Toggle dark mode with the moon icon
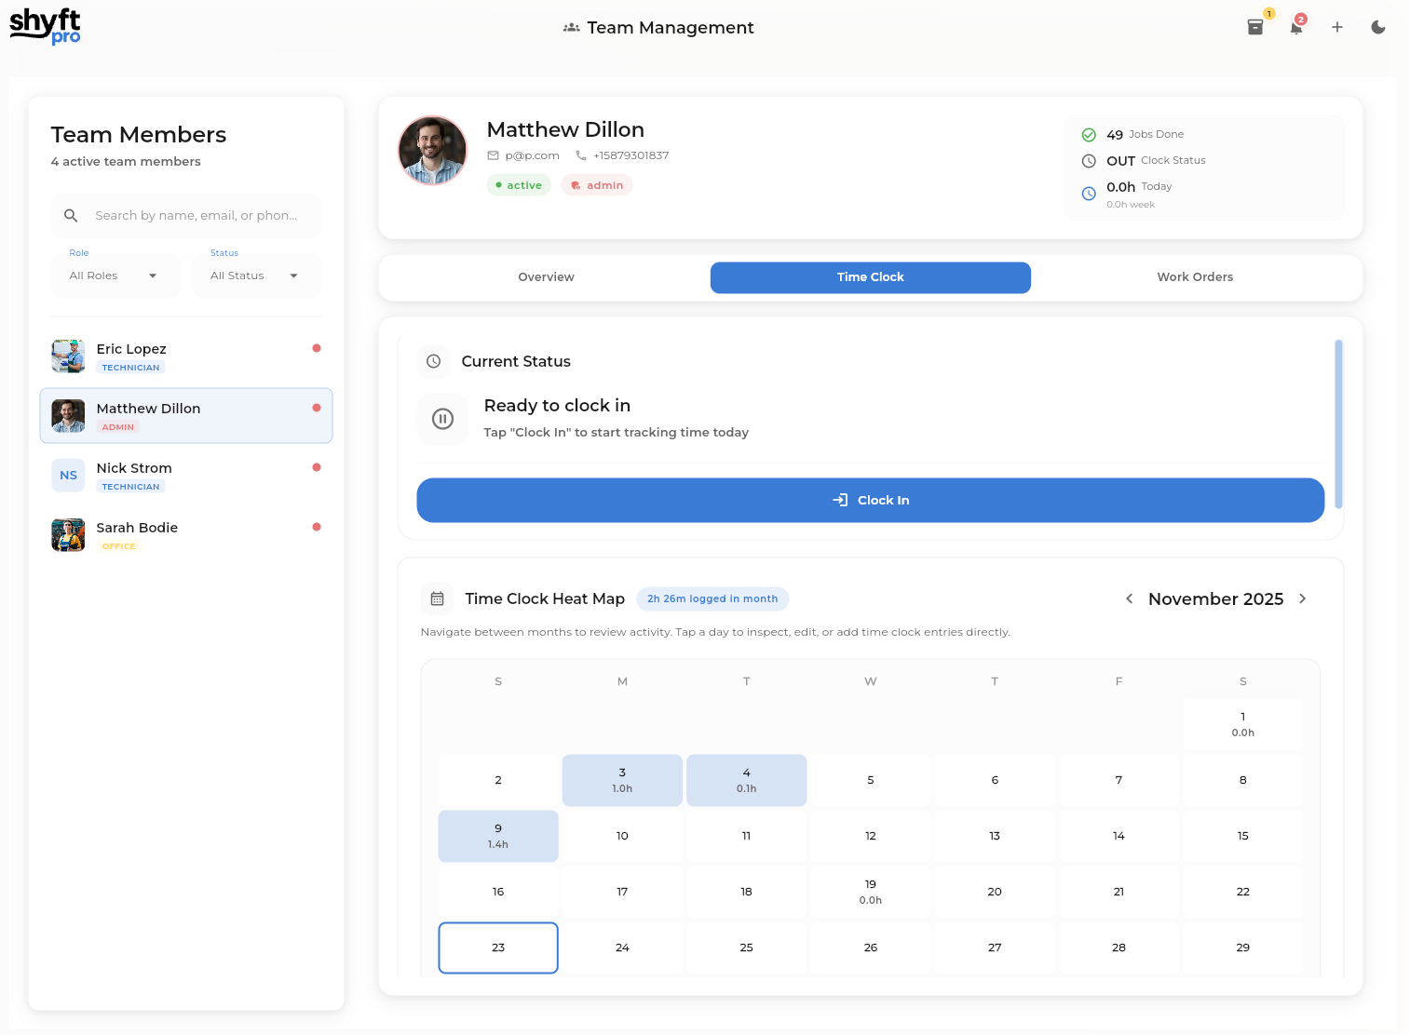 1378,27
